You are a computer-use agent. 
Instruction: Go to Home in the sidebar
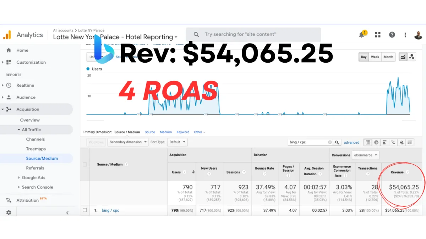(22, 50)
